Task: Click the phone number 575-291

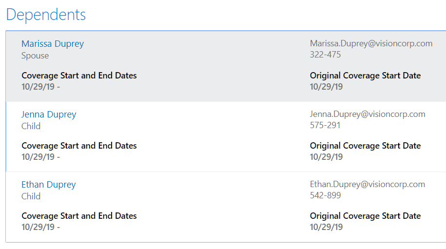Action: [x=325, y=125]
